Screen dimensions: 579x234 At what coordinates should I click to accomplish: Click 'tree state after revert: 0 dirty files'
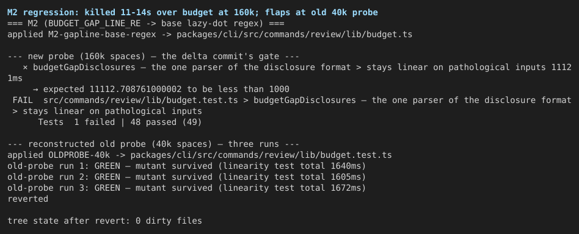104,221
